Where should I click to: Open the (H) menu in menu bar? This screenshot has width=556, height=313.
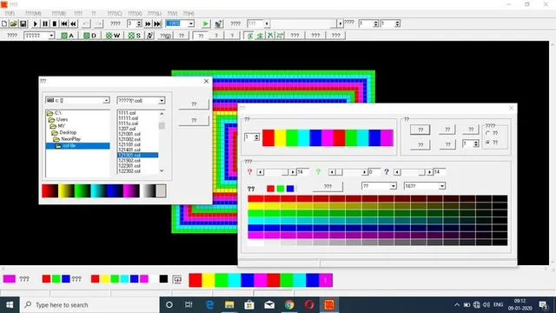(x=189, y=14)
